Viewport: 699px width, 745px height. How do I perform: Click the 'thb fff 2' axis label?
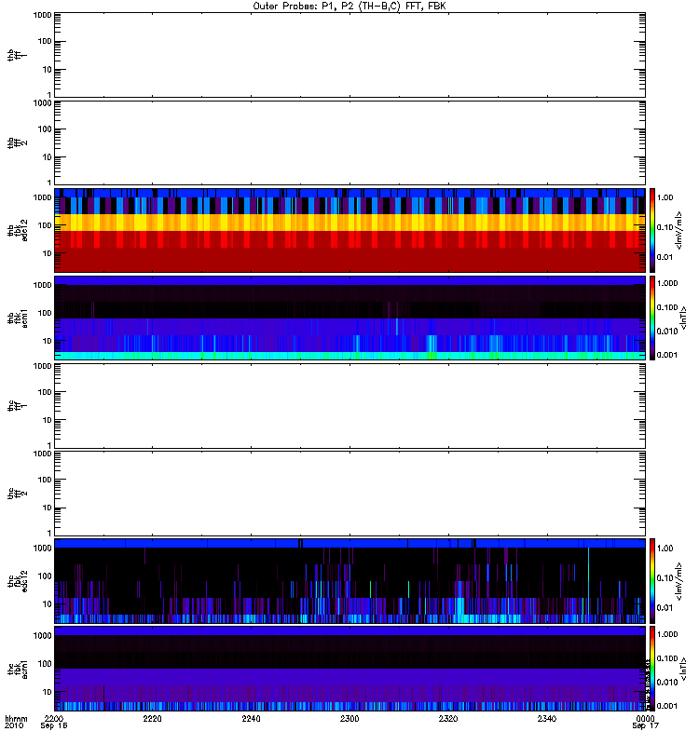tap(17, 143)
